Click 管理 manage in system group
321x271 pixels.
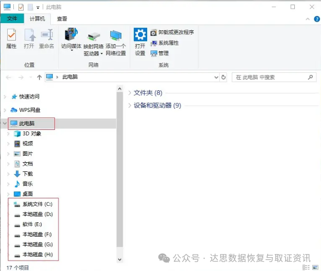(x=159, y=53)
